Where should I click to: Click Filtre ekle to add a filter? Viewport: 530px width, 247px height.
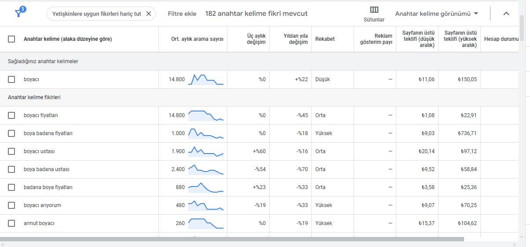(182, 14)
